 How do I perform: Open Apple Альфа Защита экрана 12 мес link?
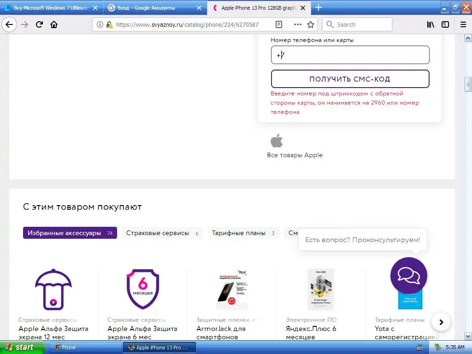click(x=53, y=333)
